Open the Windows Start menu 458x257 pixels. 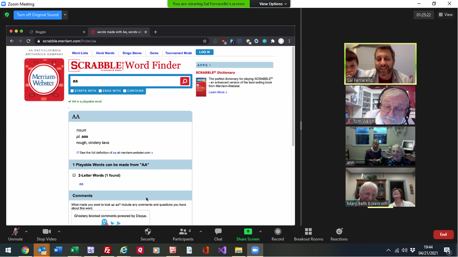[x=8, y=250]
